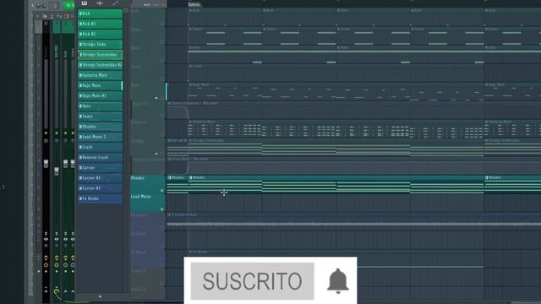Select the Hats pattern in the picker
The height and width of the screenshot is (304, 541).
(x=100, y=106)
